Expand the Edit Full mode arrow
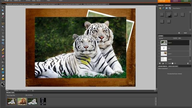192x108 pixels. (x=169, y=1)
